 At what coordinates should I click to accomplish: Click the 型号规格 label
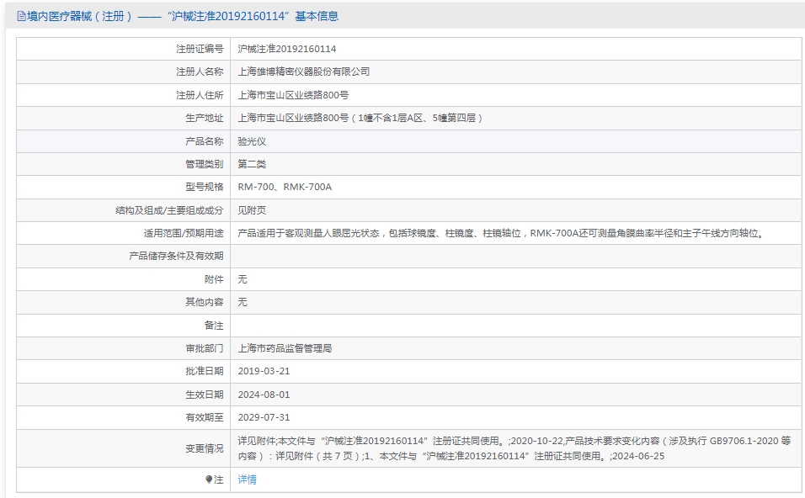coord(205,188)
